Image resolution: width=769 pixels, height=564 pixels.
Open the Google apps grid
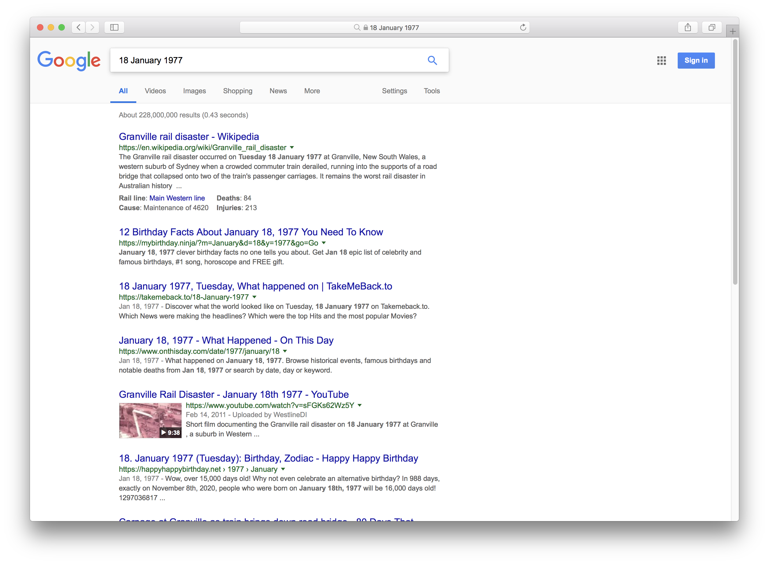(x=661, y=61)
